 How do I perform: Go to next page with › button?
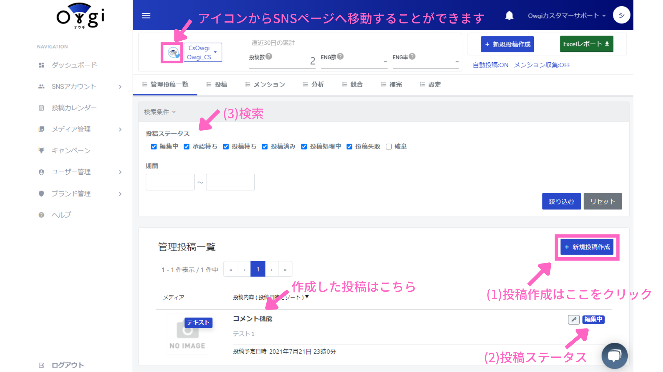pyautogui.click(x=271, y=269)
